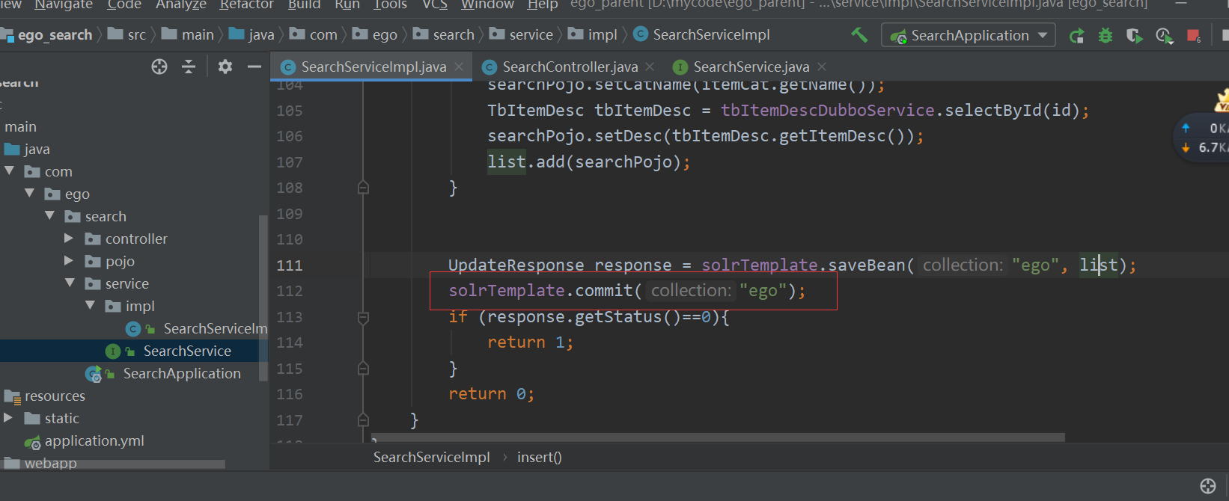This screenshot has width=1229, height=501.
Task: Click the project panel horizontal scrollbar
Action: (113, 464)
